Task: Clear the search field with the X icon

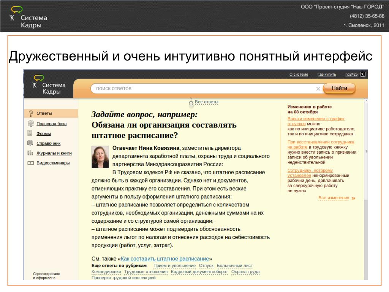Action: point(318,89)
